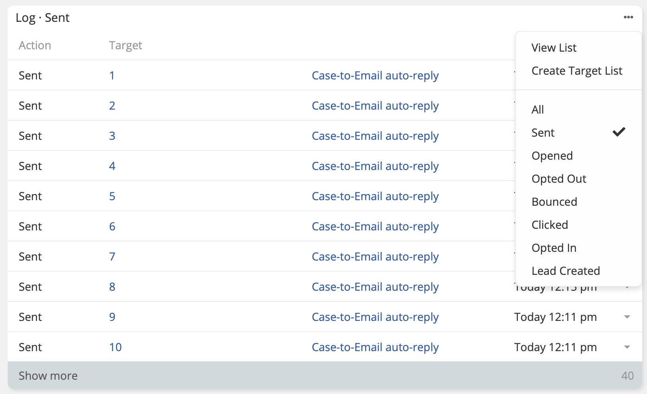Screen dimensions: 647x394
Task: Choose View List from menu
Action: tap(554, 48)
